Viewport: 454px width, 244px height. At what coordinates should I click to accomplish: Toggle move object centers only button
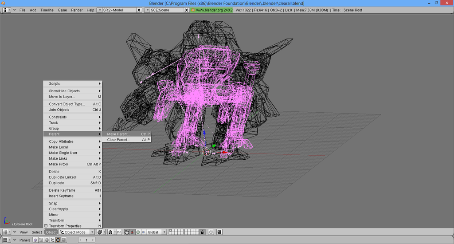(x=119, y=232)
